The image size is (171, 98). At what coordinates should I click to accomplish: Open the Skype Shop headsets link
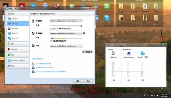[51, 72]
